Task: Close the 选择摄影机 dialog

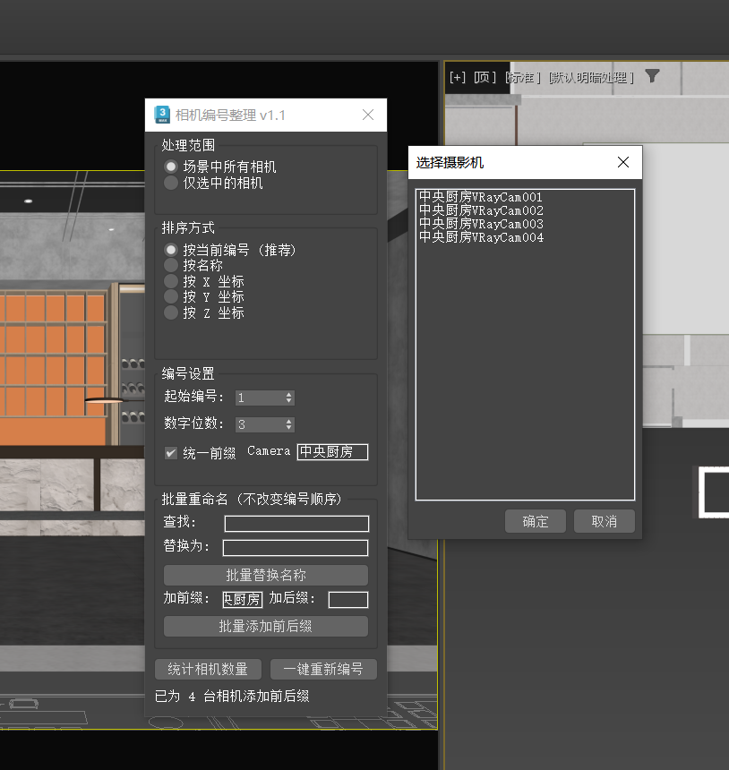Action: (x=623, y=162)
